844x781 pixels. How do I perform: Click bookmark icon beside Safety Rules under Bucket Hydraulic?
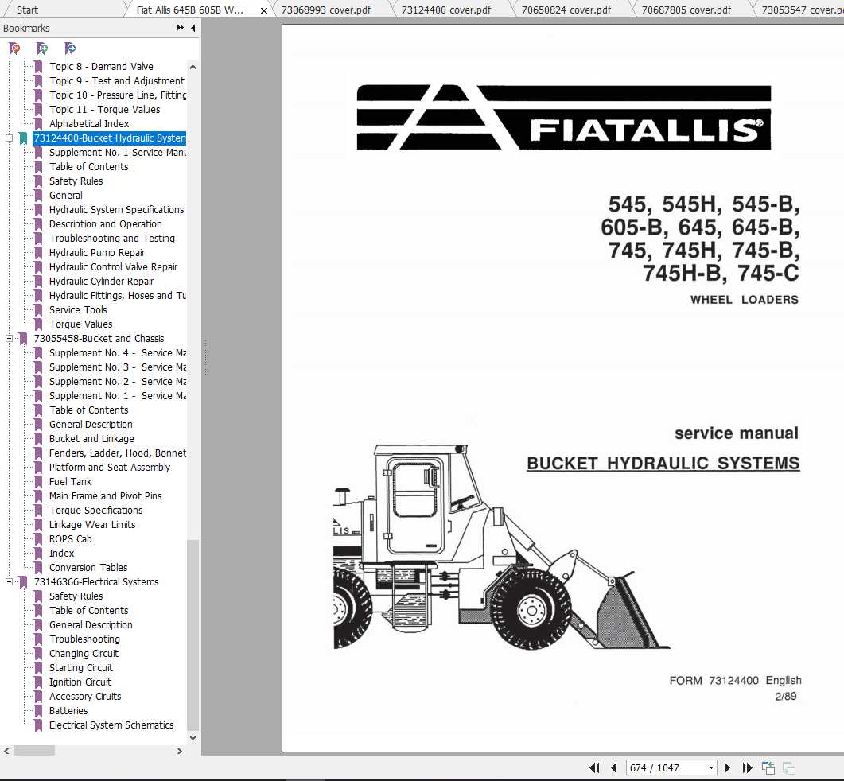pyautogui.click(x=38, y=181)
